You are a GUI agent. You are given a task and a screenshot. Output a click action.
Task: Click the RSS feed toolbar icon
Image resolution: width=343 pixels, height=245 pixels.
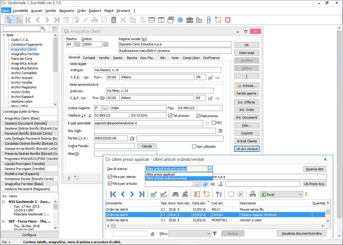tap(19, 20)
